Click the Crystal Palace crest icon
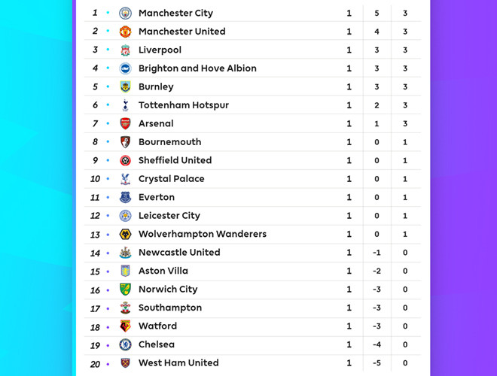Viewport: 497px width, 376px height. 125,179
